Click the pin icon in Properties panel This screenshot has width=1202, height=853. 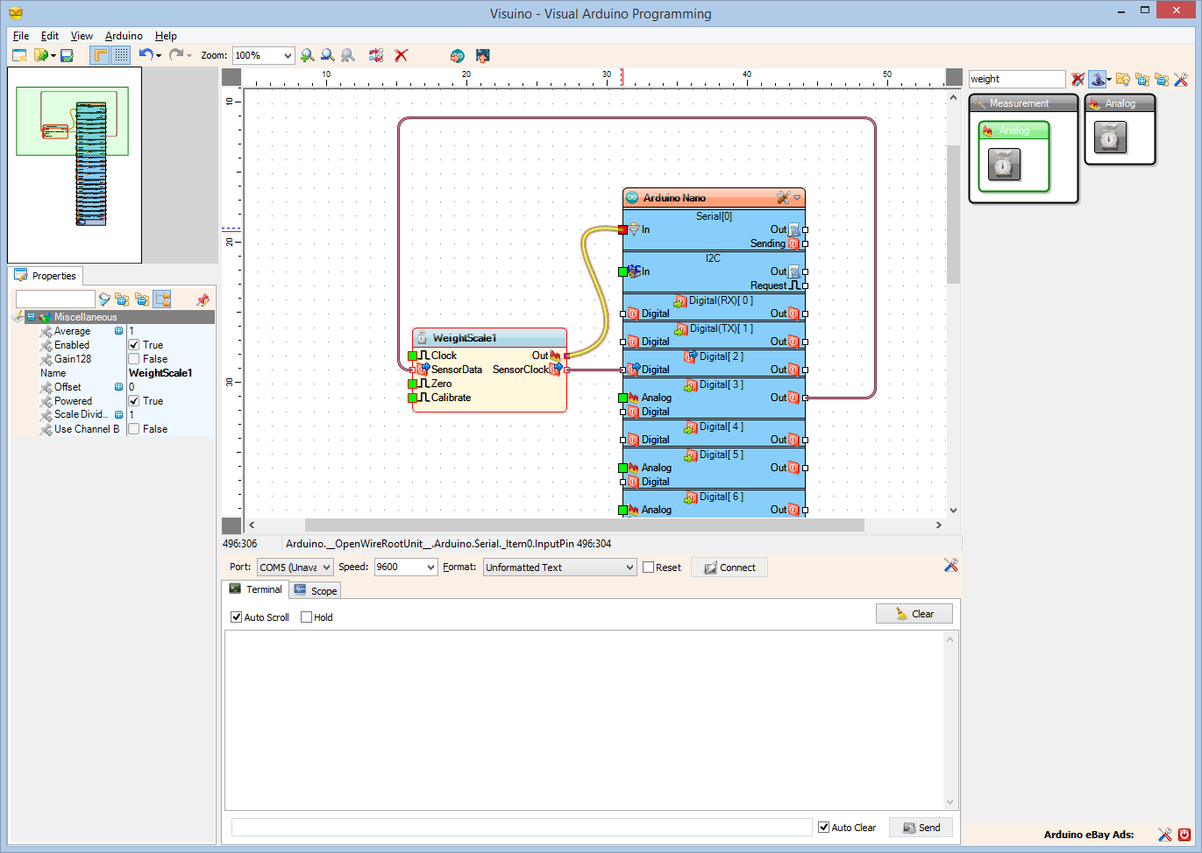click(203, 300)
